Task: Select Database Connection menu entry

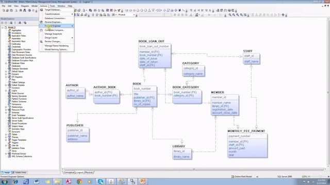Action: (x=57, y=18)
